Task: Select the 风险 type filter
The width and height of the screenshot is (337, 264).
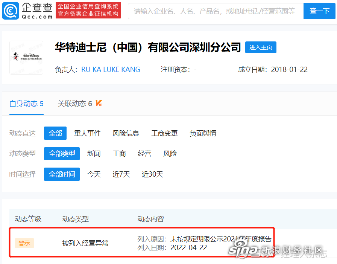Action: click(x=170, y=154)
